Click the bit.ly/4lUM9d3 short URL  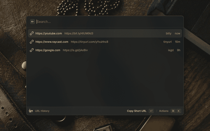point(79,33)
